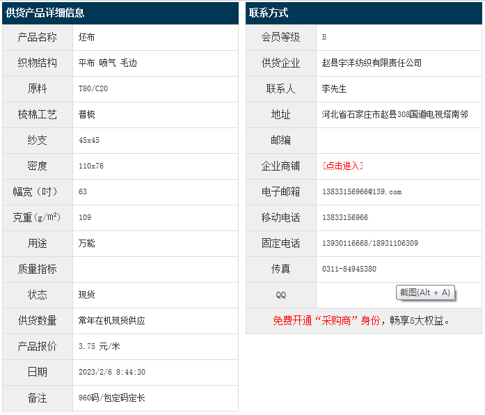This screenshot has height=415, width=485.
Task: Click the density value 110x76
Action: 91,166
